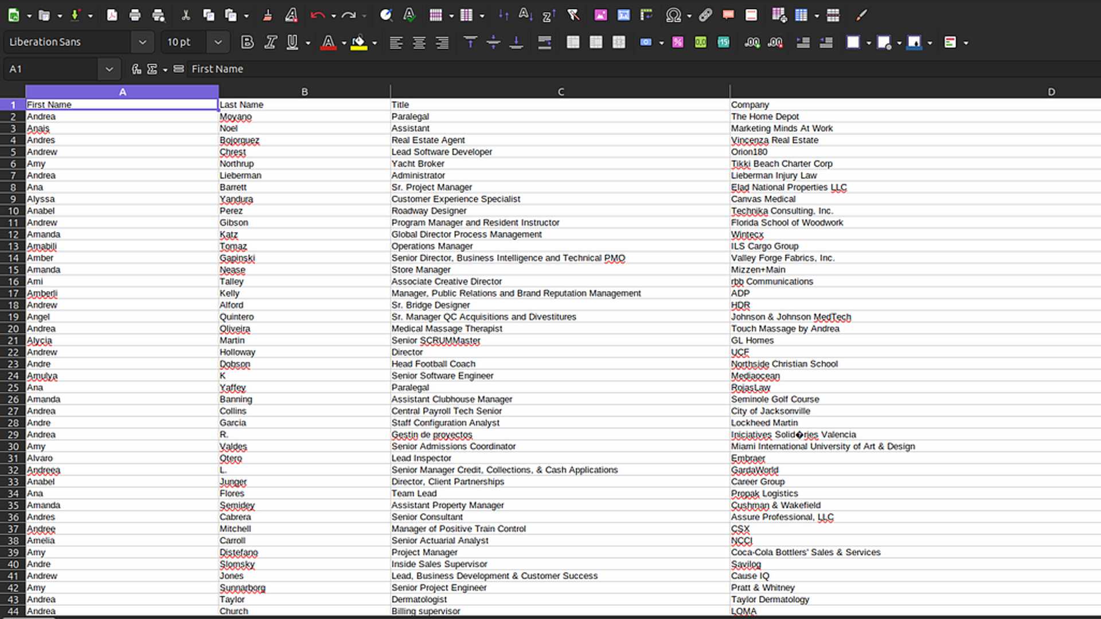1101x619 pixels.
Task: Open the Function Wizard
Action: pos(136,69)
